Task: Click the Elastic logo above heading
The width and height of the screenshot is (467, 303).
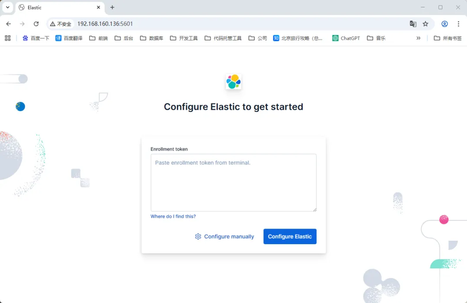Action: coord(233,82)
